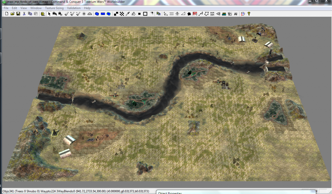The image size is (332, 194).
Task: Click the BORDER tool icon
Action: click(x=212, y=14)
